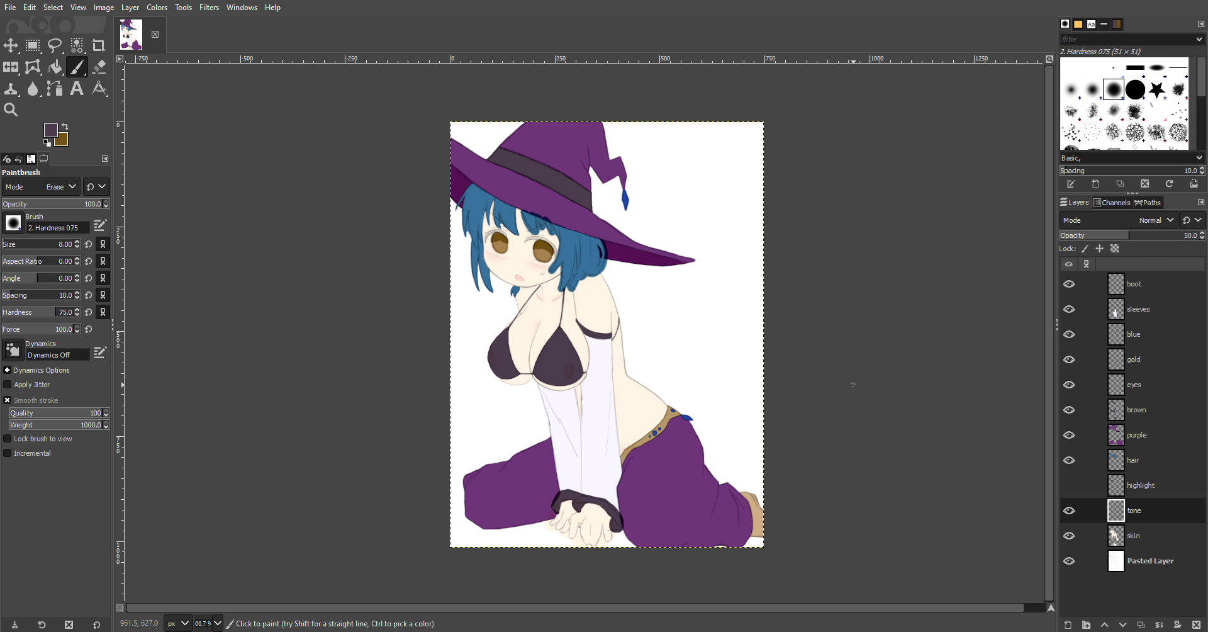Select the Cage Transform tool

[x=33, y=67]
